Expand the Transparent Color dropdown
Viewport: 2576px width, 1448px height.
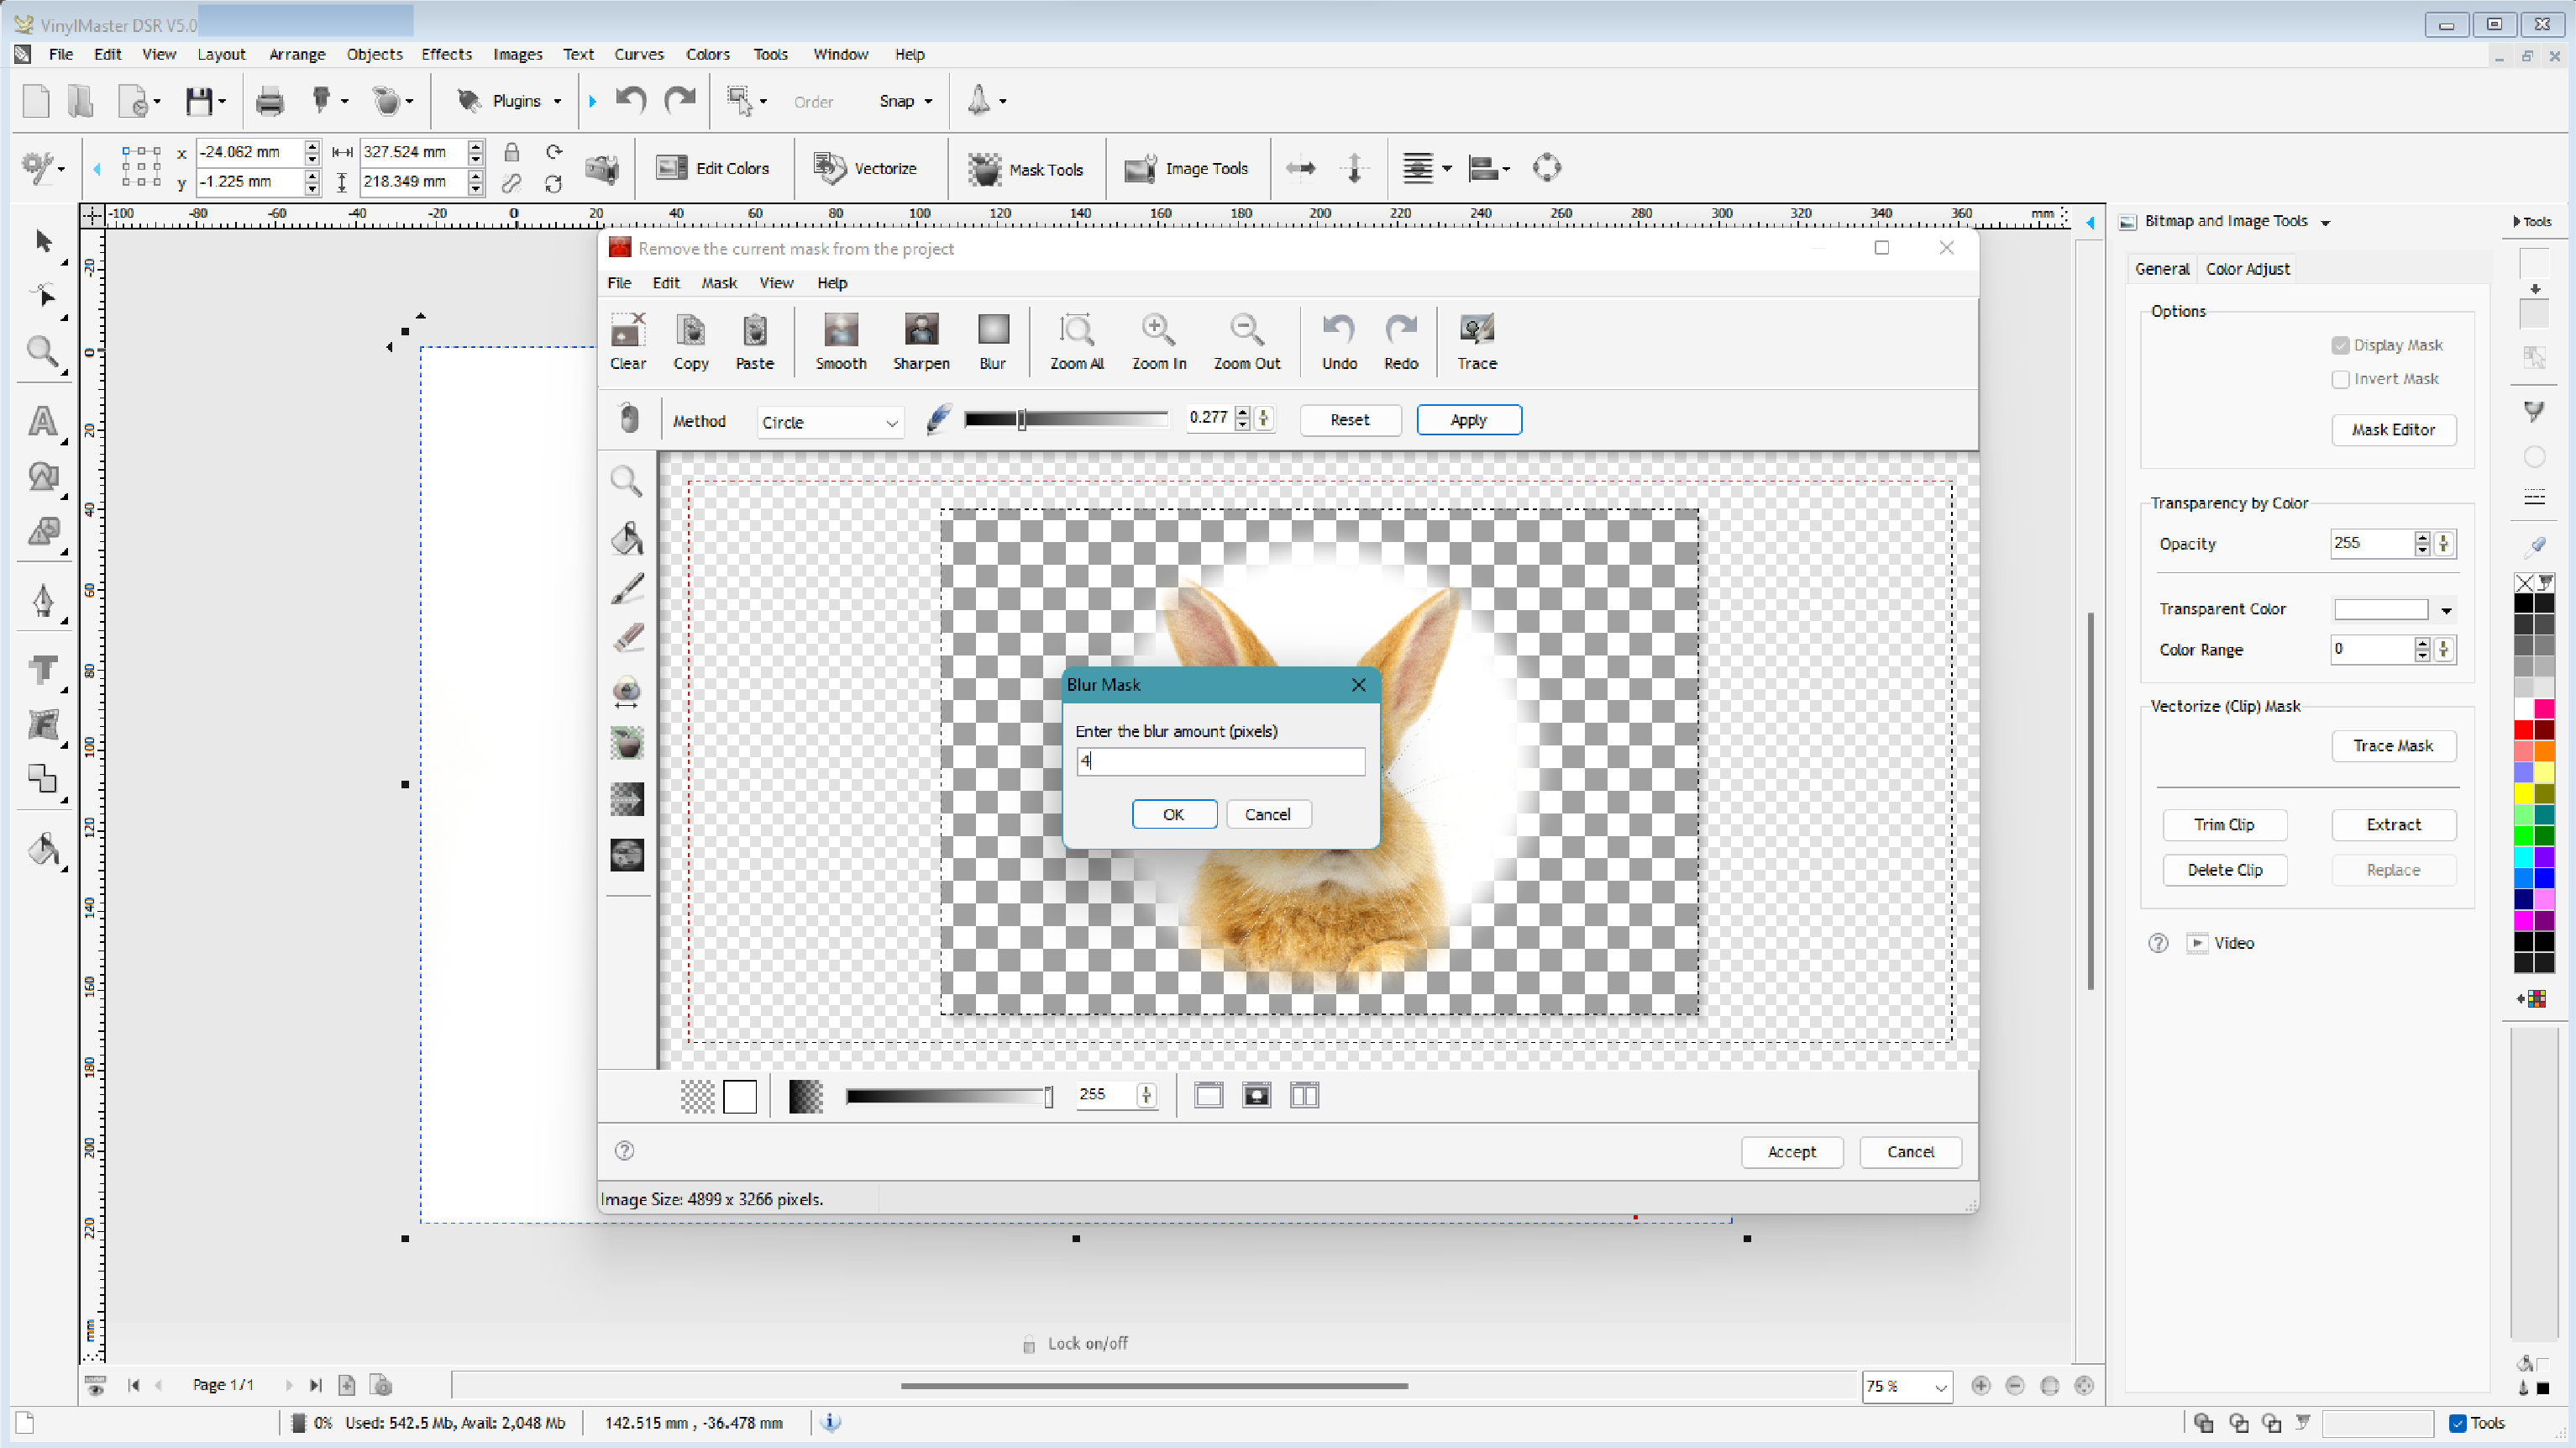pos(2446,610)
